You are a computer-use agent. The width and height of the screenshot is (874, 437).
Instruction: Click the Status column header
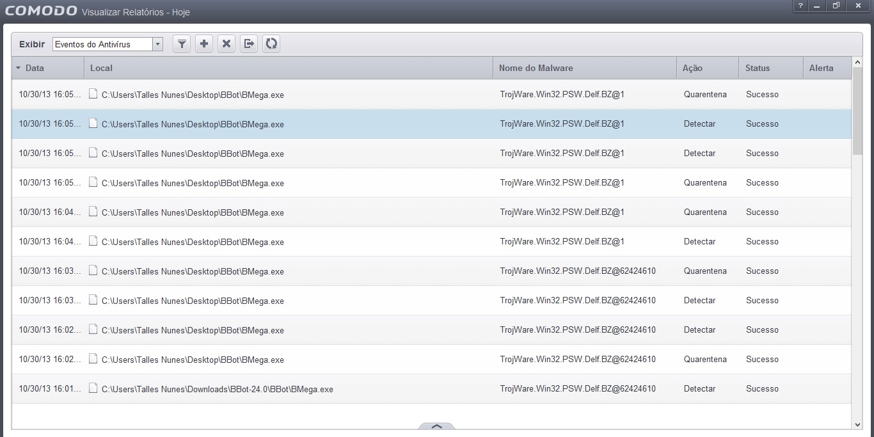pyautogui.click(x=770, y=68)
